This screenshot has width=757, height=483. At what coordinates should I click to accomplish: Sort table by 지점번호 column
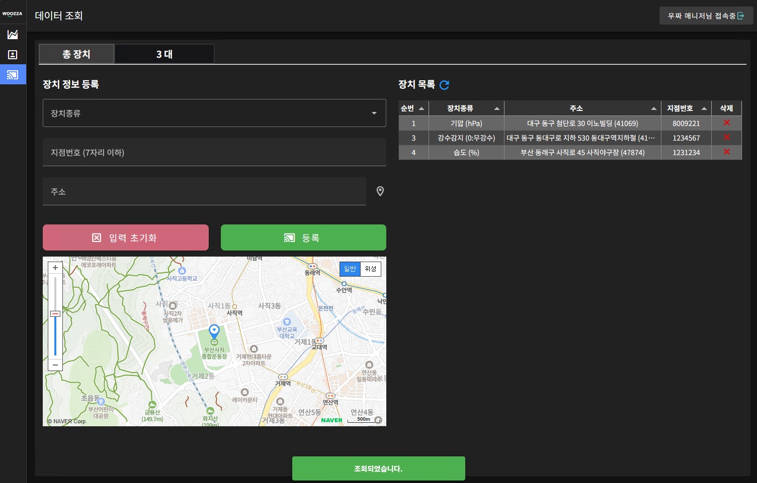point(686,108)
